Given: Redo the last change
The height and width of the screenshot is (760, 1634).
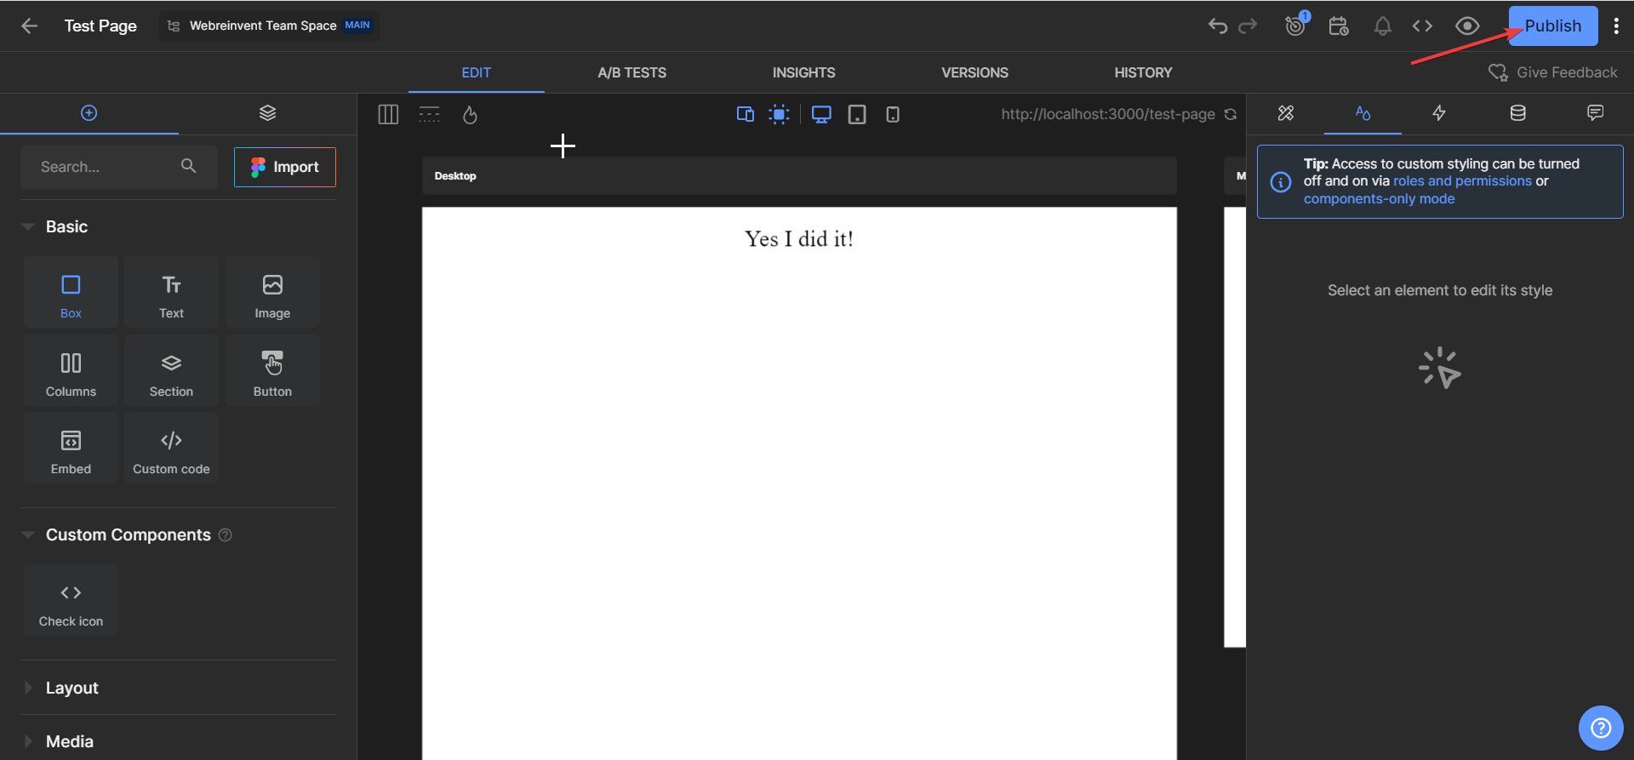Looking at the screenshot, I should [1248, 26].
